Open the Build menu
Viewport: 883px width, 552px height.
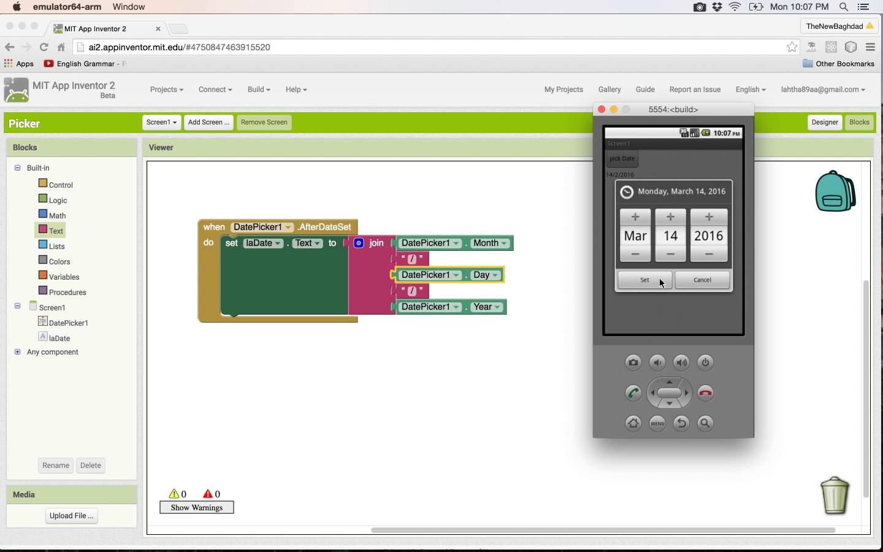(x=259, y=90)
